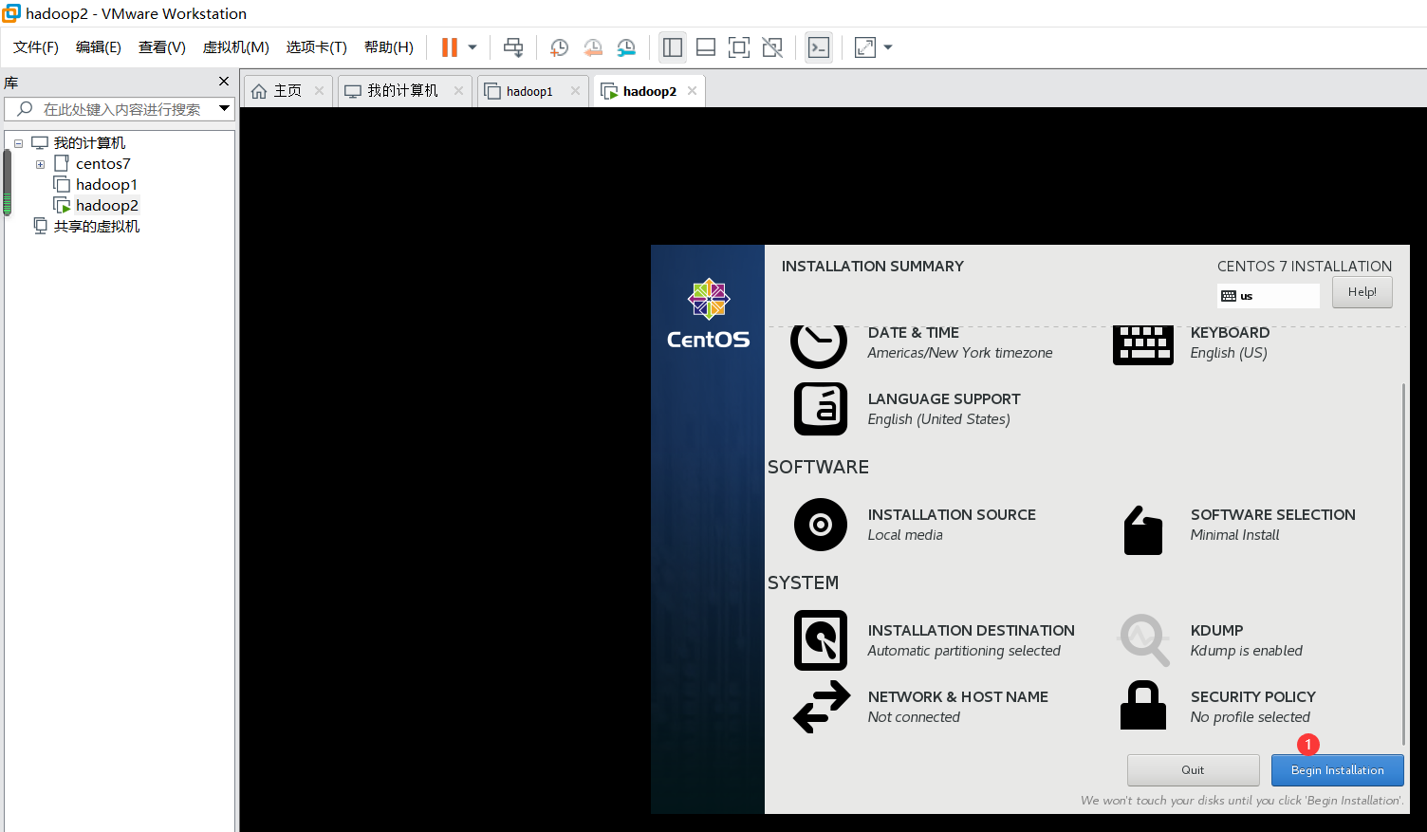Open Installation Source disc icon
The width and height of the screenshot is (1427, 832).
(x=821, y=525)
